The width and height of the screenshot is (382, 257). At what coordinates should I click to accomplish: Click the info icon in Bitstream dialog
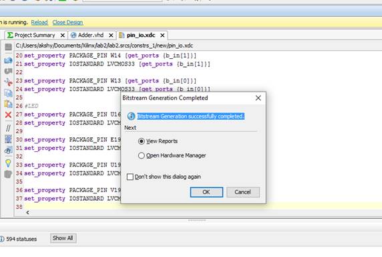coord(131,116)
